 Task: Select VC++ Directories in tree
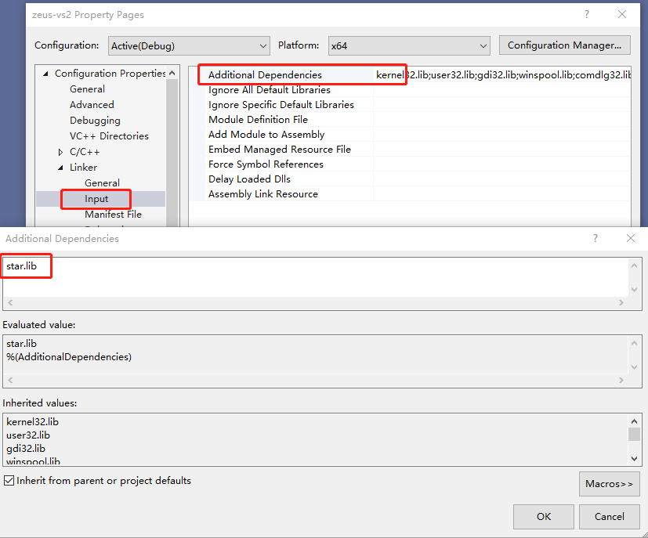(x=109, y=136)
